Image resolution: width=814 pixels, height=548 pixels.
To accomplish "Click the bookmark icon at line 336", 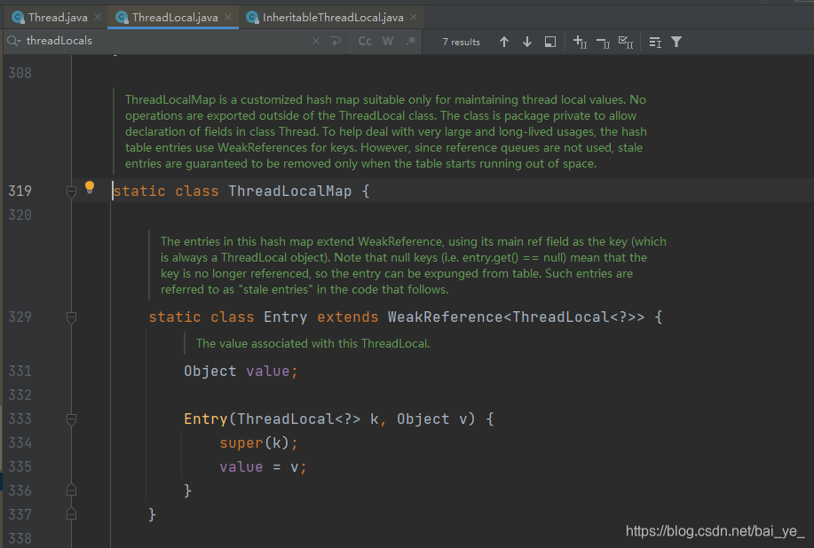I will tap(71, 489).
